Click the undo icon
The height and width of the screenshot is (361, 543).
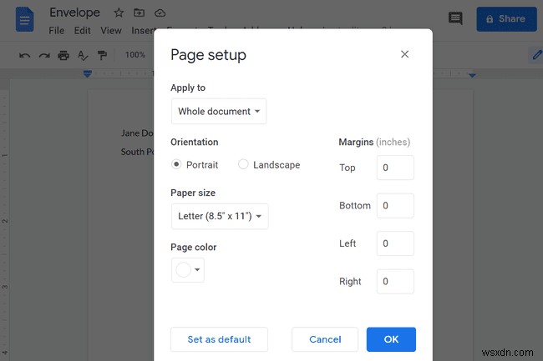(x=24, y=55)
